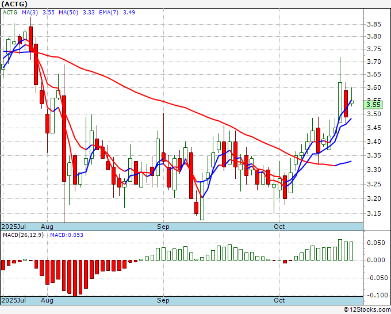
Task: Click the MACD(26,12,9) indicator label
Action: [x=23, y=235]
